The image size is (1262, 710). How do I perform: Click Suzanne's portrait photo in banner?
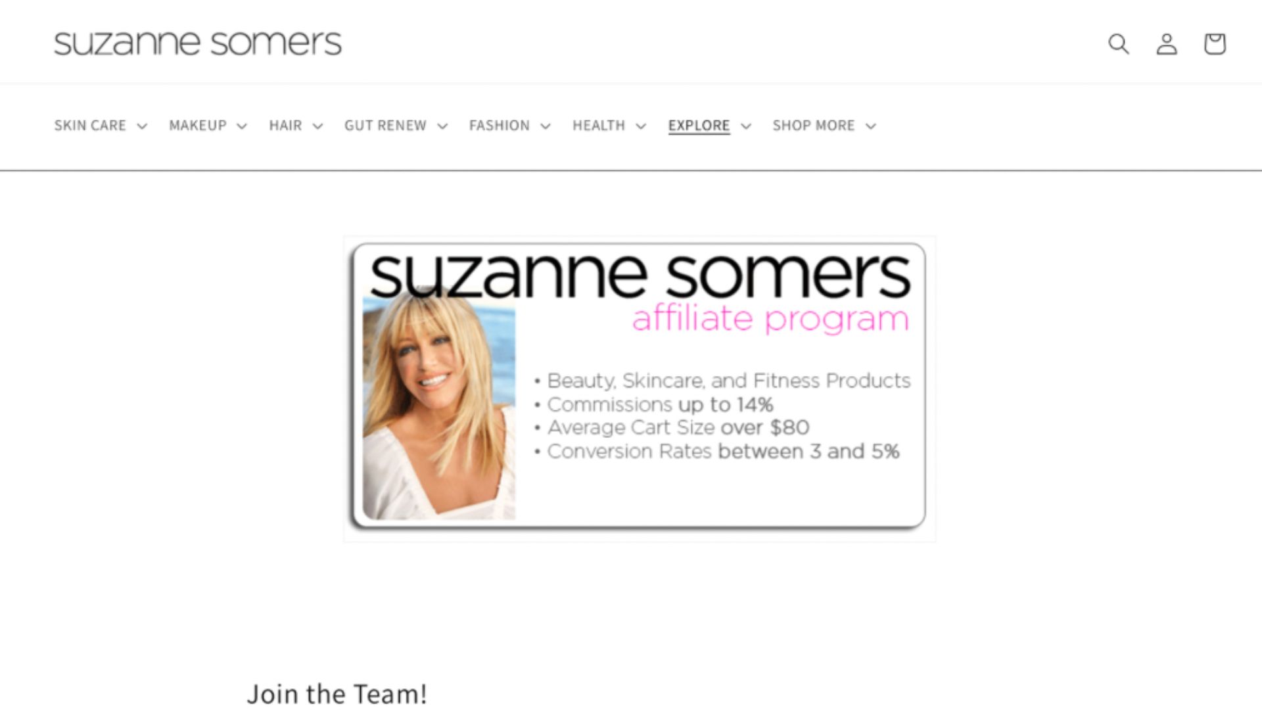click(x=439, y=404)
